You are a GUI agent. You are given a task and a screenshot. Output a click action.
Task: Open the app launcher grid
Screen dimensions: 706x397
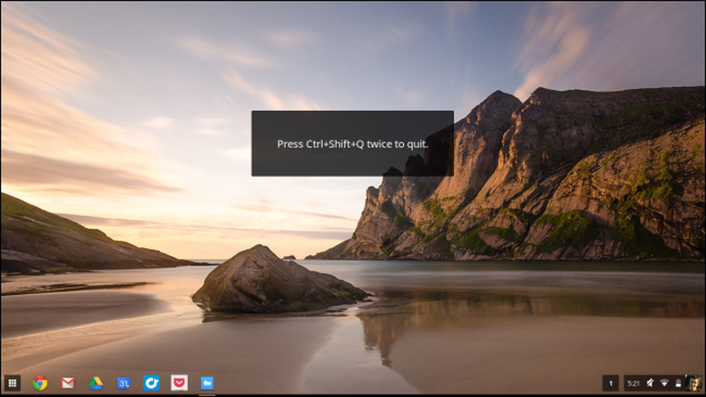click(12, 383)
